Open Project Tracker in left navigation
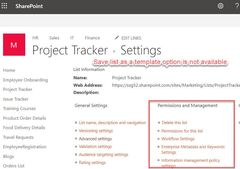The height and width of the screenshot is (169, 240). [x=17, y=89]
